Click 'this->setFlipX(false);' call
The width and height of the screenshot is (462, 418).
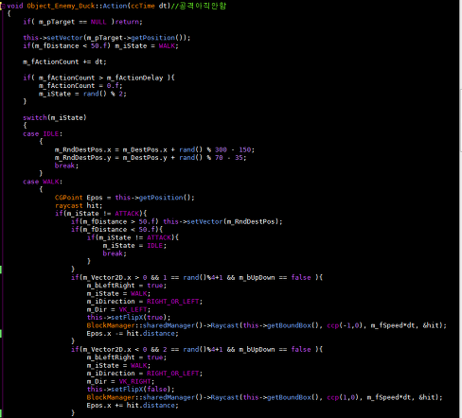[x=131, y=390]
